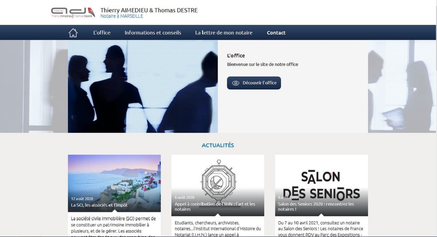
Task: Go to the home page icon
Action: click(x=73, y=33)
